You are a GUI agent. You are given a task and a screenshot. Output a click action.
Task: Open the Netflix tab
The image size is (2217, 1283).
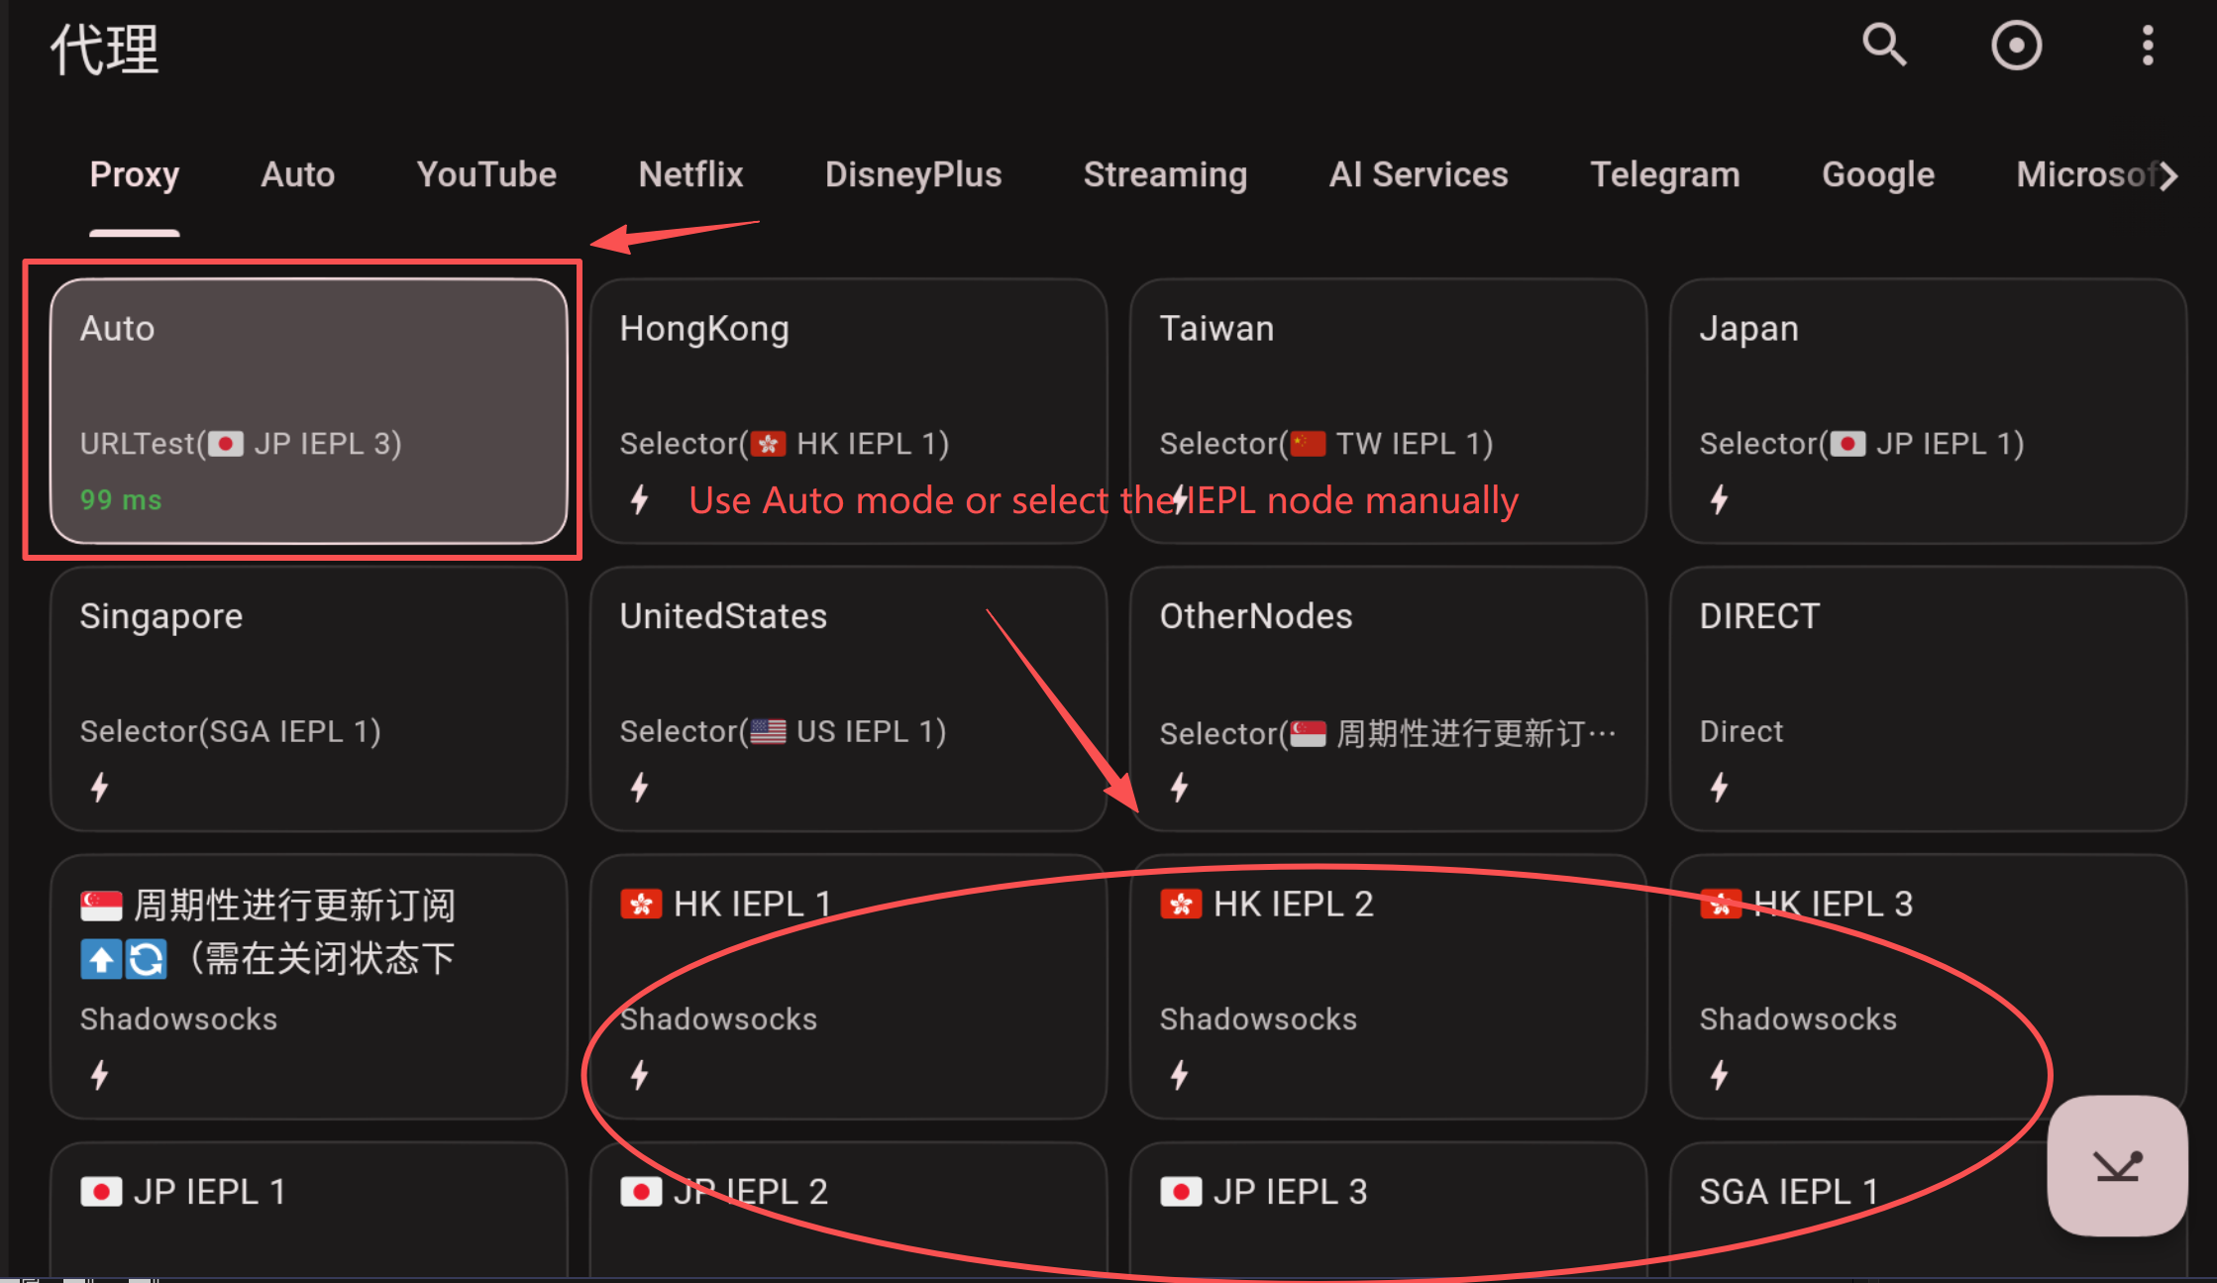pyautogui.click(x=690, y=174)
